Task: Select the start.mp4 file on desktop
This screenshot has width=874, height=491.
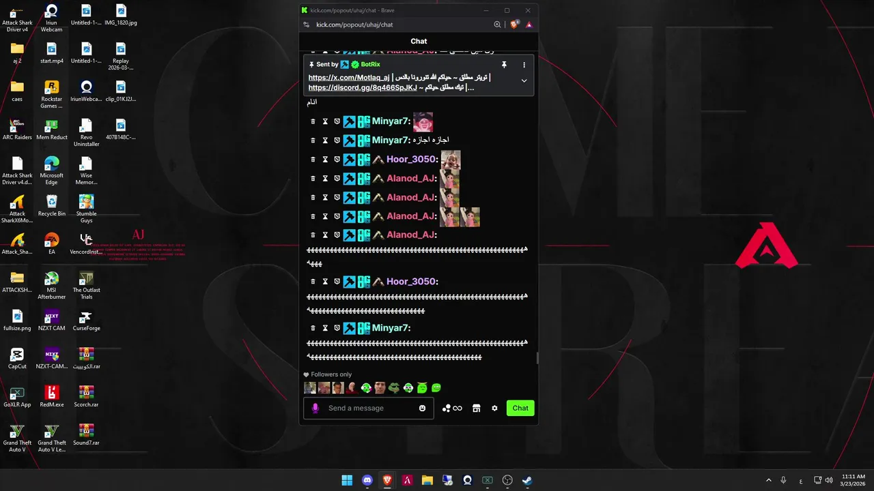Action: pos(51,53)
